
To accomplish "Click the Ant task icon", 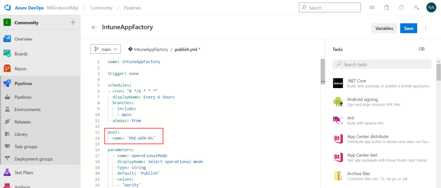I will tap(338, 120).
